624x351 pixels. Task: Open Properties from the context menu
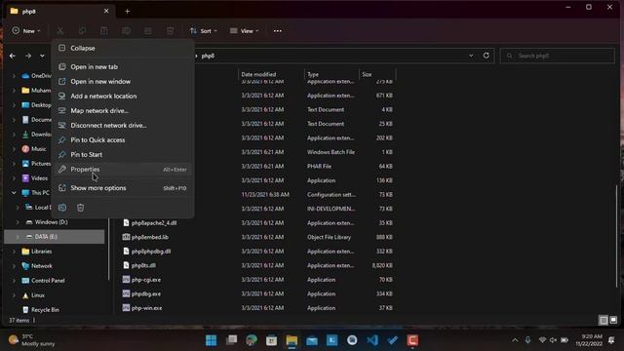click(x=123, y=169)
